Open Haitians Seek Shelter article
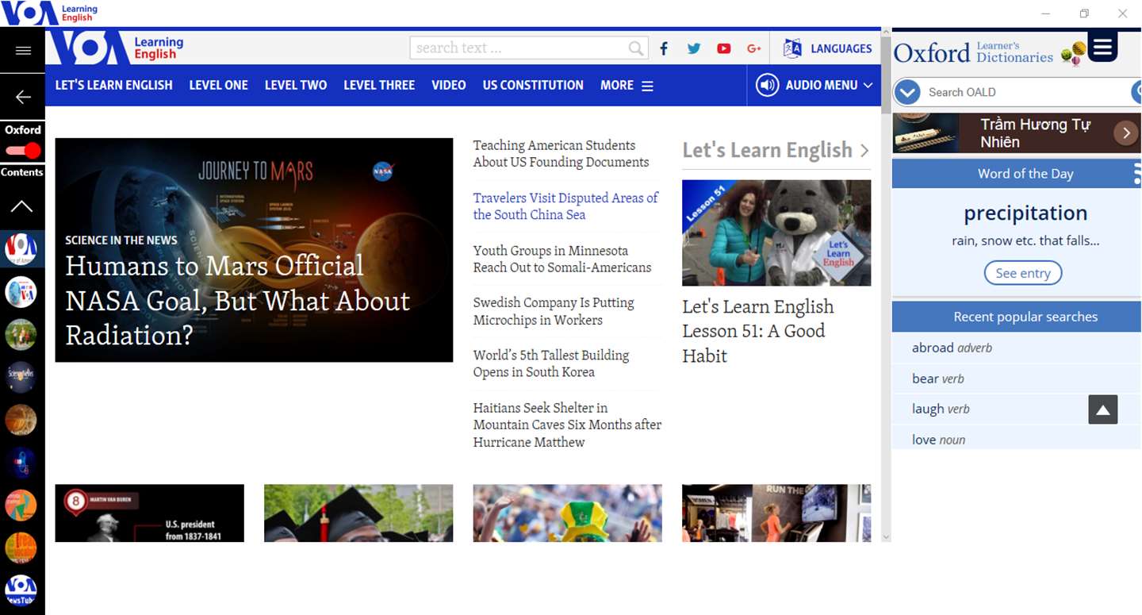Image resolution: width=1142 pixels, height=615 pixels. pyautogui.click(x=567, y=425)
